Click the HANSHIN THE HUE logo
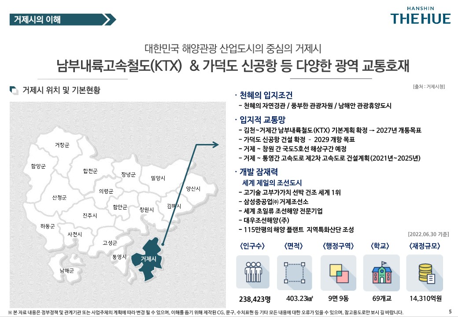 (421, 15)
